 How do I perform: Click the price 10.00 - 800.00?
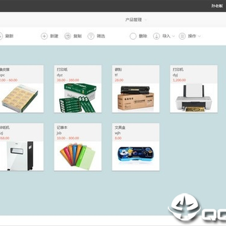coord(68,138)
